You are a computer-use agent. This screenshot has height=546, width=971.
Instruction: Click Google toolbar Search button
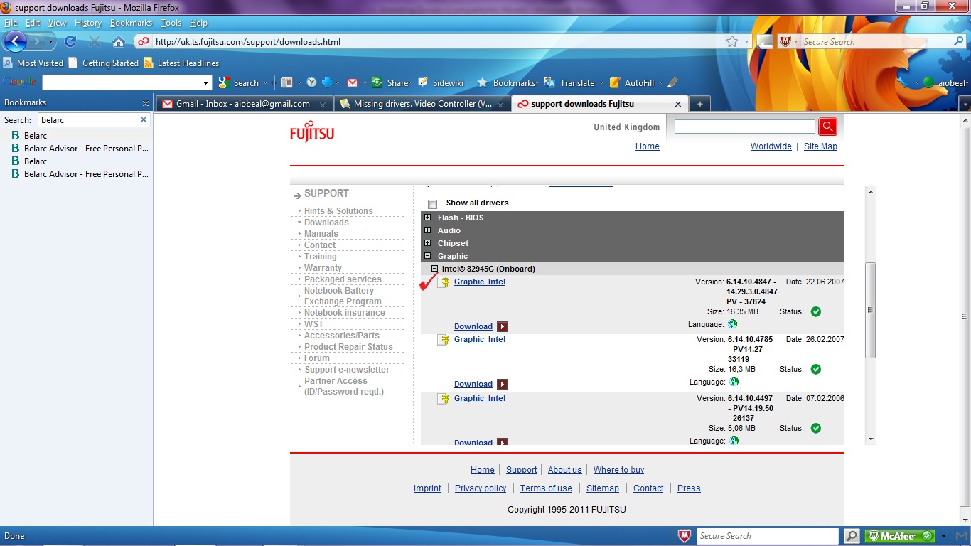239,82
